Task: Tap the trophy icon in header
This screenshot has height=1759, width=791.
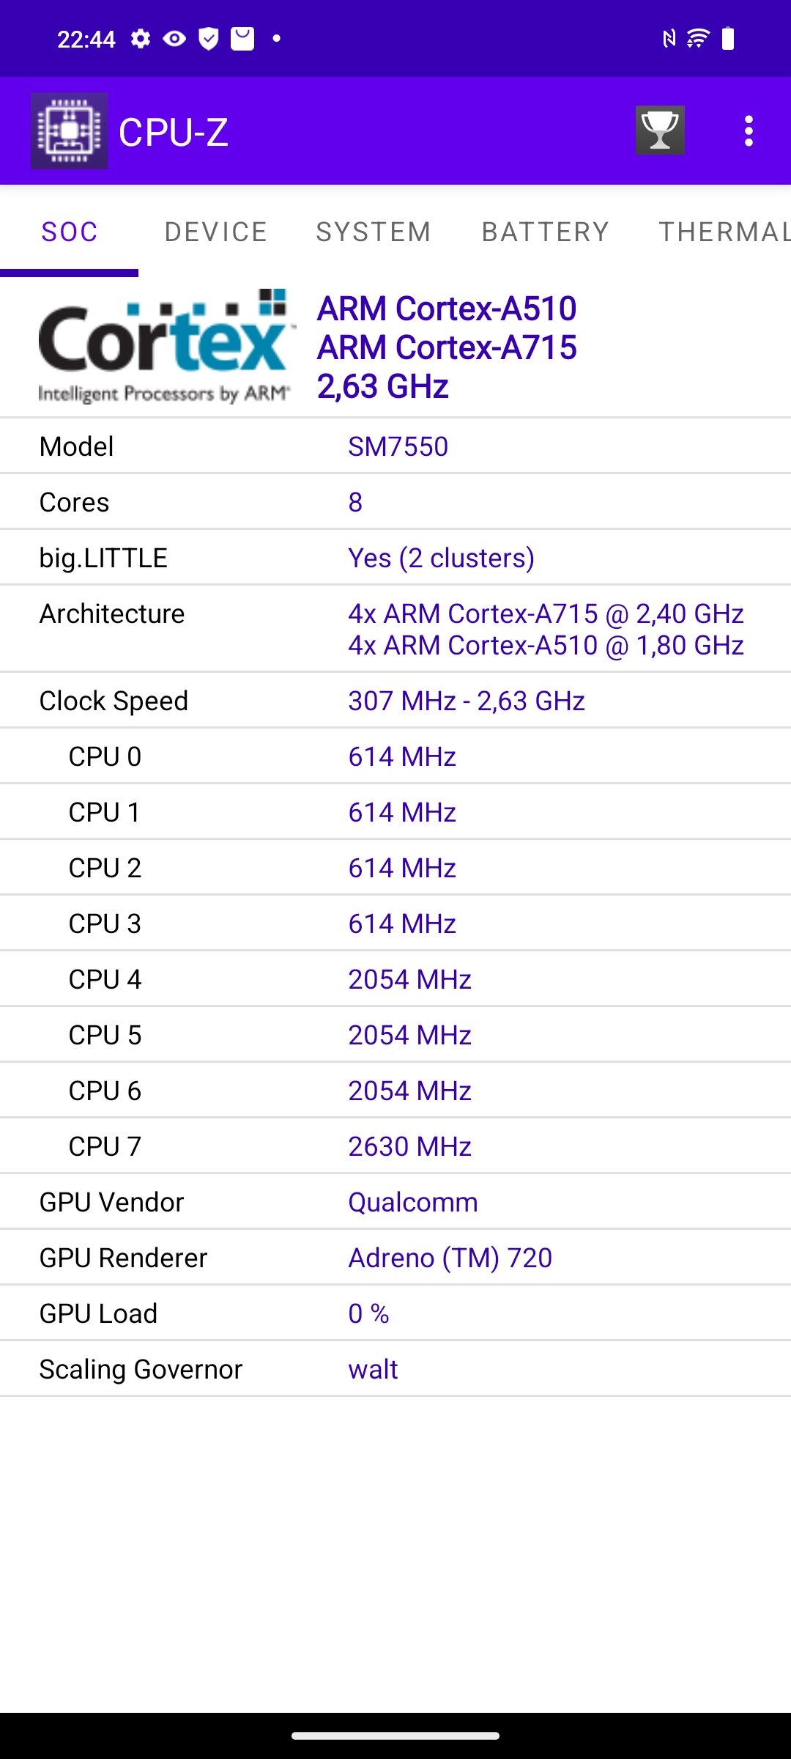Action: [x=660, y=130]
